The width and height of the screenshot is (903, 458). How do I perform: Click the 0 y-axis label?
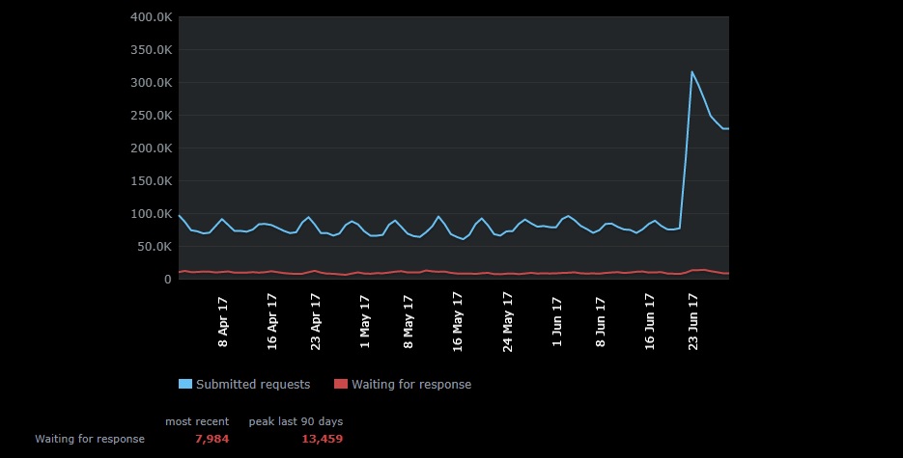click(168, 280)
